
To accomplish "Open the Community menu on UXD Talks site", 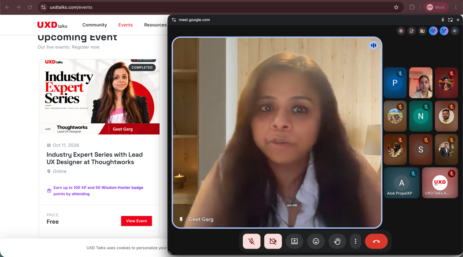I will point(94,25).
